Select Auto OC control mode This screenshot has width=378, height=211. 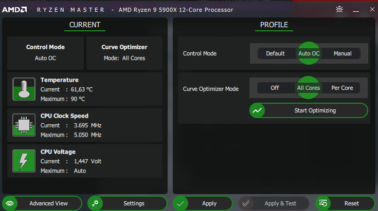tap(309, 53)
